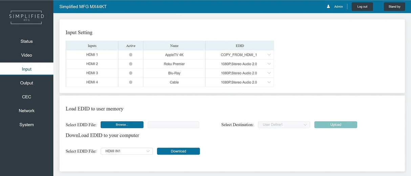Navigate to the Output settings
This screenshot has width=411, height=176.
[x=26, y=83]
